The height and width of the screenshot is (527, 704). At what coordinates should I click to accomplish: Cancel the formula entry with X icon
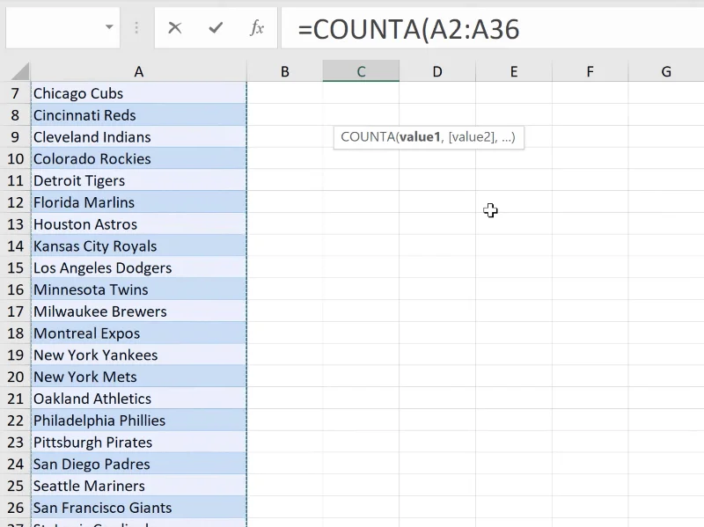(174, 28)
